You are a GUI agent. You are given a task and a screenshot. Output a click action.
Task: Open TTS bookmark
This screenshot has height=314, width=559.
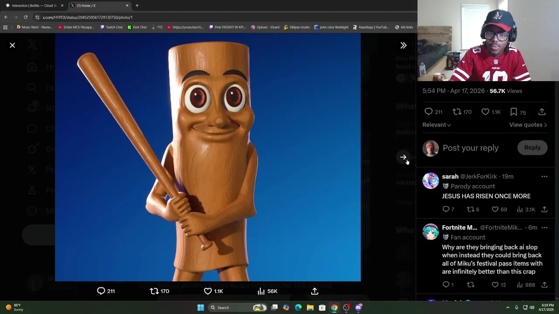(157, 27)
